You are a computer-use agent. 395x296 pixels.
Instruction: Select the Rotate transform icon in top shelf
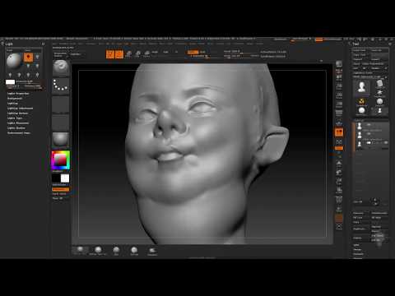click(x=147, y=54)
